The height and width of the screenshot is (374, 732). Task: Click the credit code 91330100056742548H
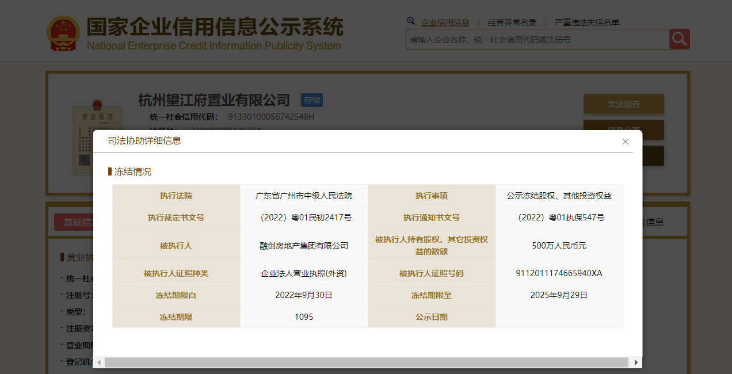point(271,117)
